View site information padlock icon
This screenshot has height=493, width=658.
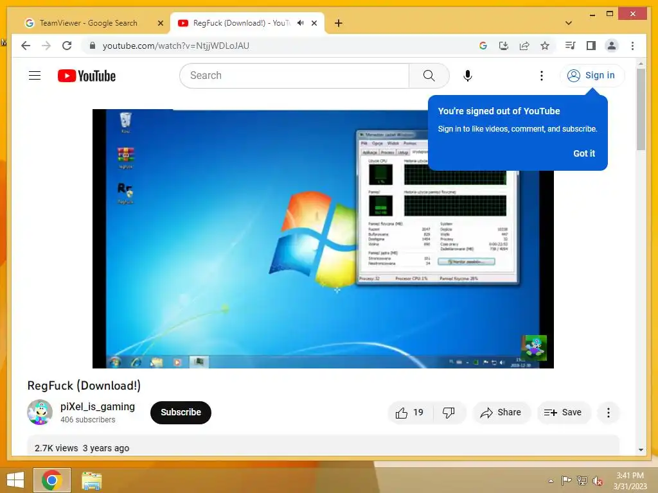pyautogui.click(x=93, y=46)
